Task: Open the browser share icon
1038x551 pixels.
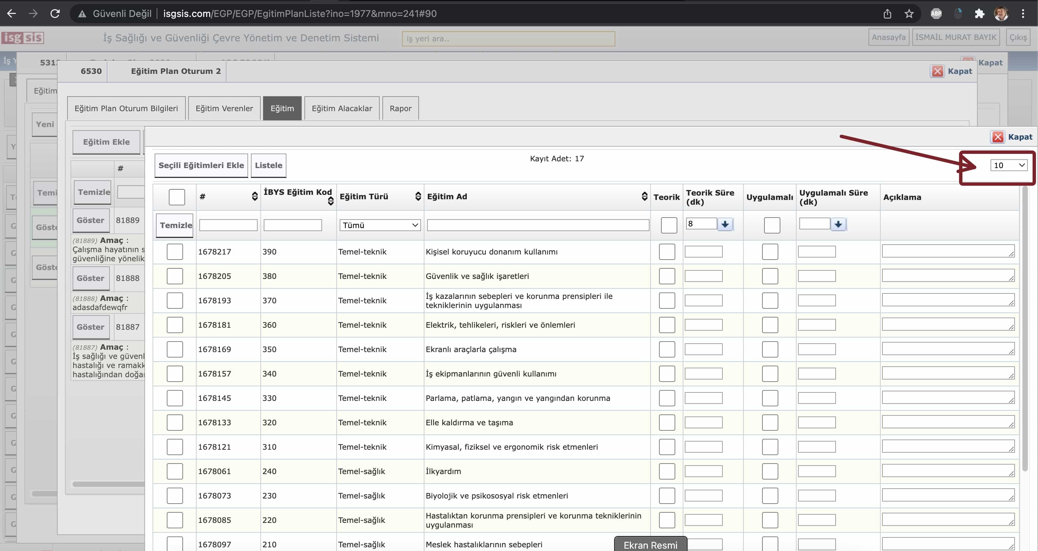Action: [x=887, y=14]
